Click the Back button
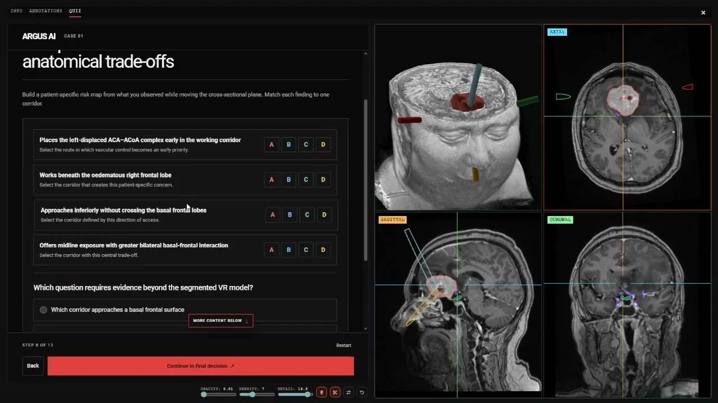Image resolution: width=718 pixels, height=403 pixels. pos(33,366)
